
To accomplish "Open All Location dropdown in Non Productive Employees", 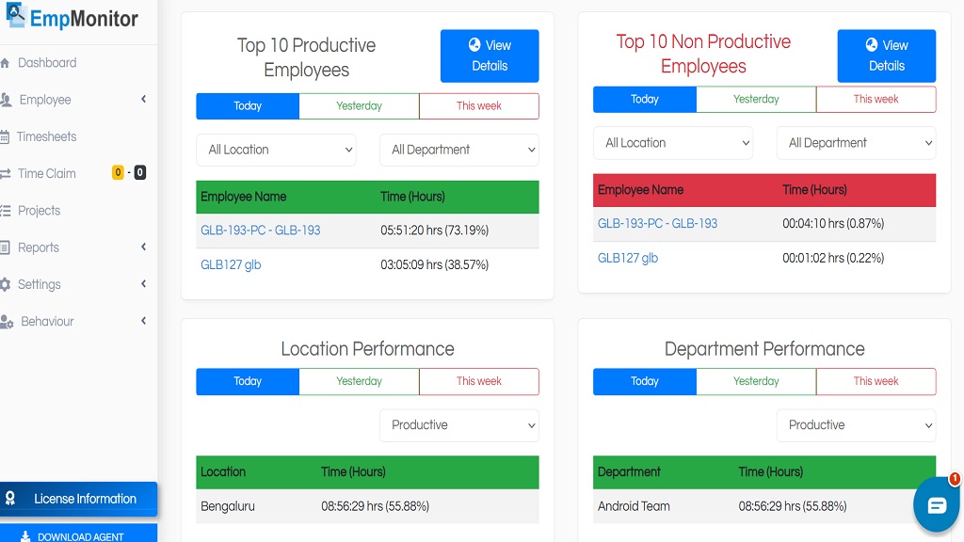I will click(673, 143).
